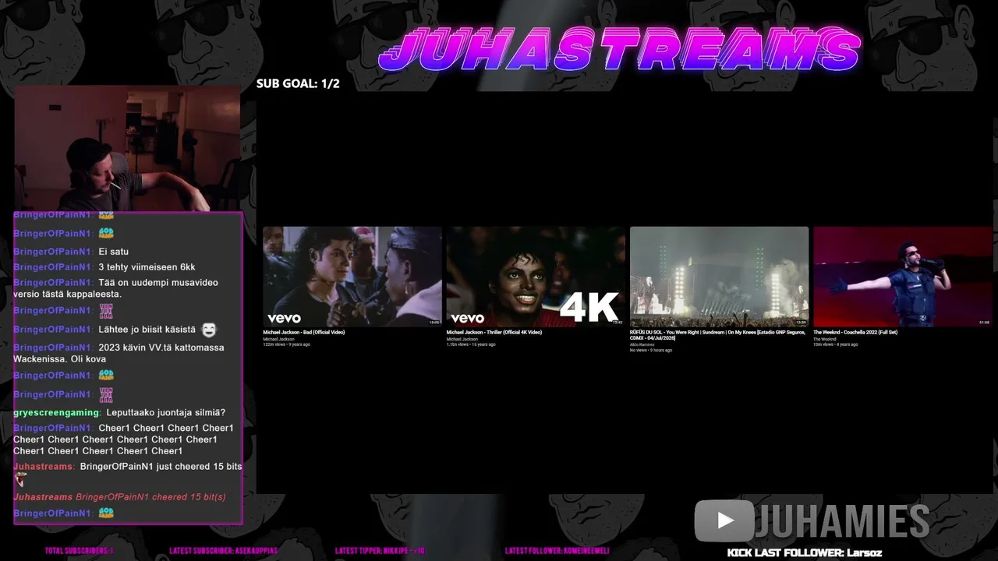998x561 pixels.
Task: Open The Weeknd Coachella 2022 thumbnail
Action: (903, 277)
